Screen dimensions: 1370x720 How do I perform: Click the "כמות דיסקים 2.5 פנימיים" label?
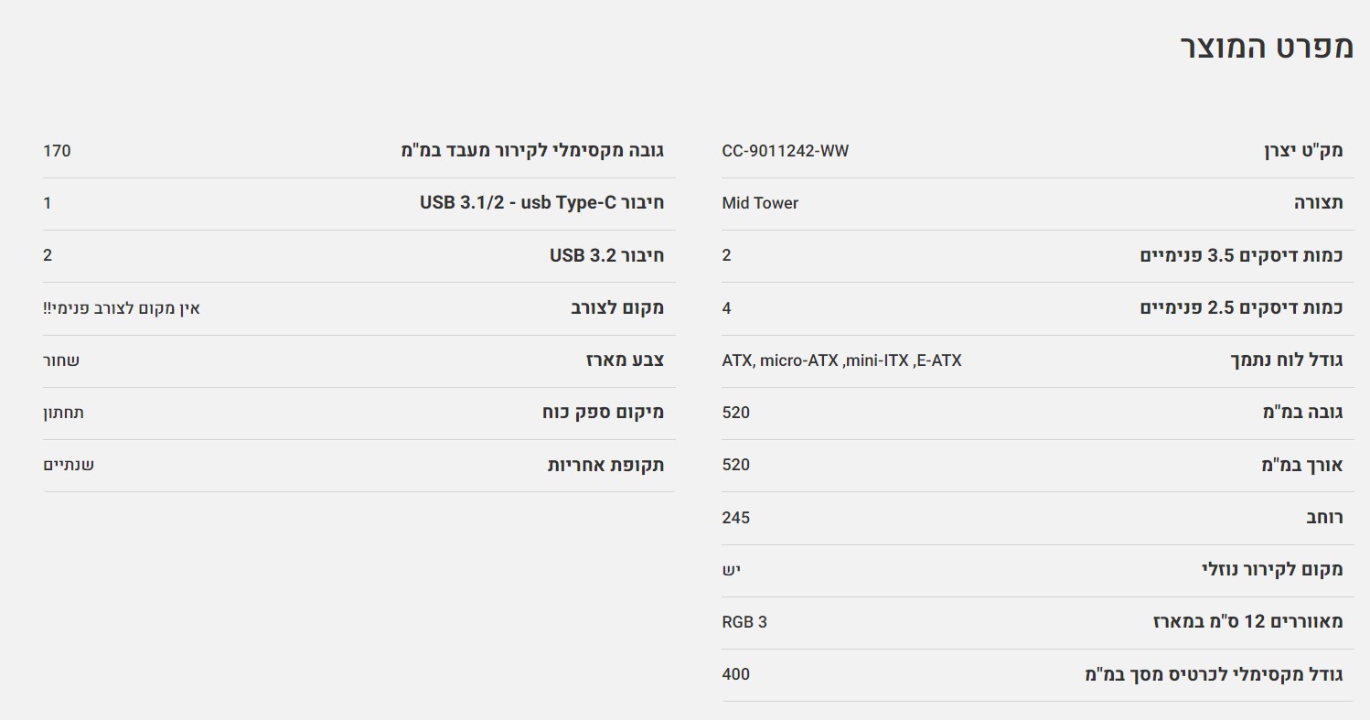coord(1241,307)
